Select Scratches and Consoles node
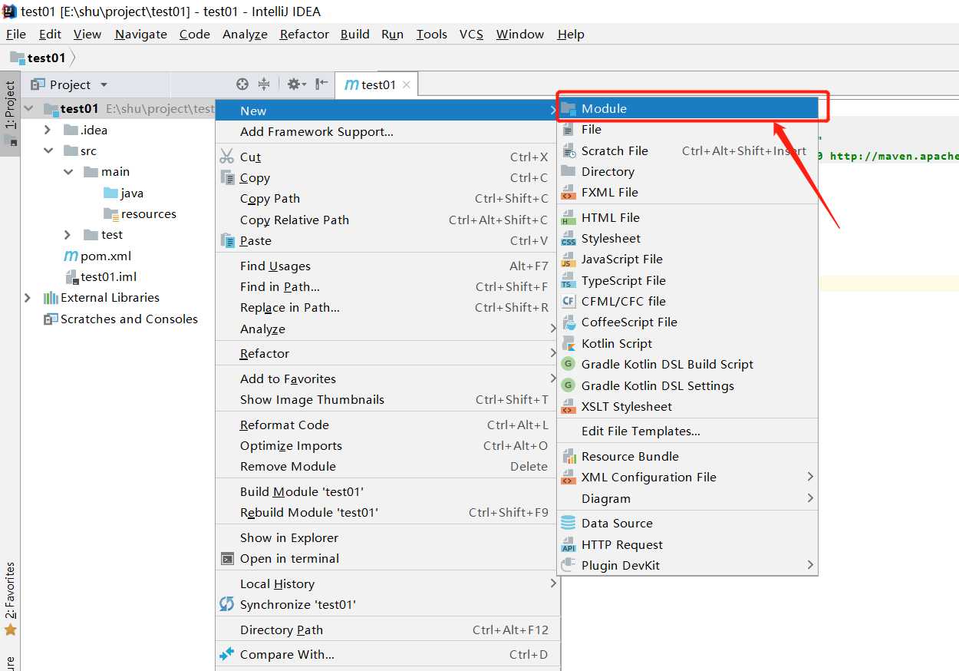959x671 pixels. coord(120,319)
